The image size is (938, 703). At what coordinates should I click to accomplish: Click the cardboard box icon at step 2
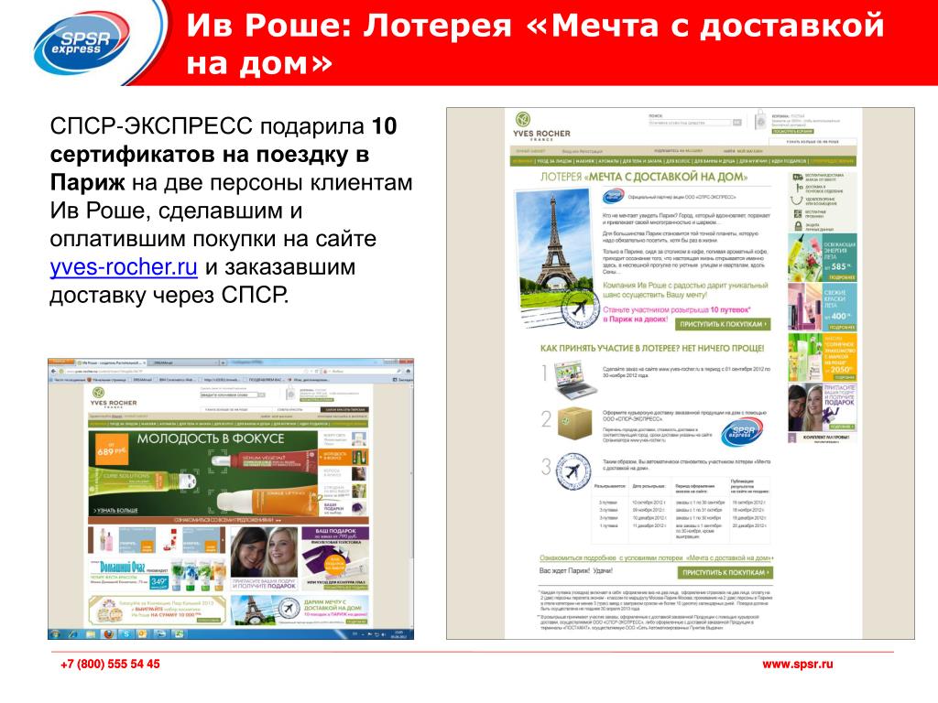(574, 424)
